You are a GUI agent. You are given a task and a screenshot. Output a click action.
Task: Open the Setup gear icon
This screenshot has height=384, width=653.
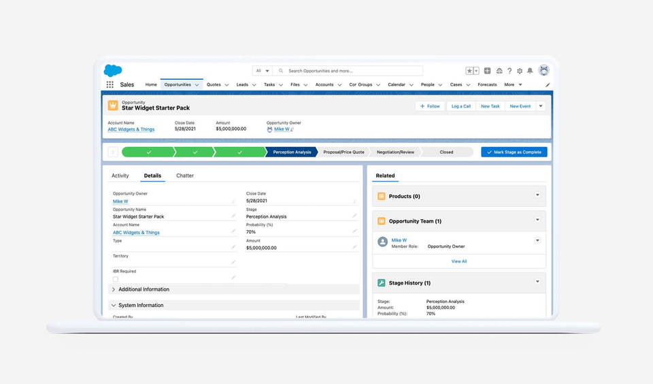520,71
